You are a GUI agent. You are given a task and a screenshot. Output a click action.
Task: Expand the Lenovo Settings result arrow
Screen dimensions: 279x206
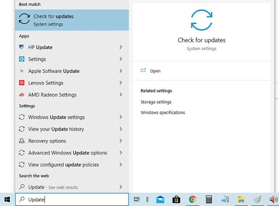click(121, 83)
